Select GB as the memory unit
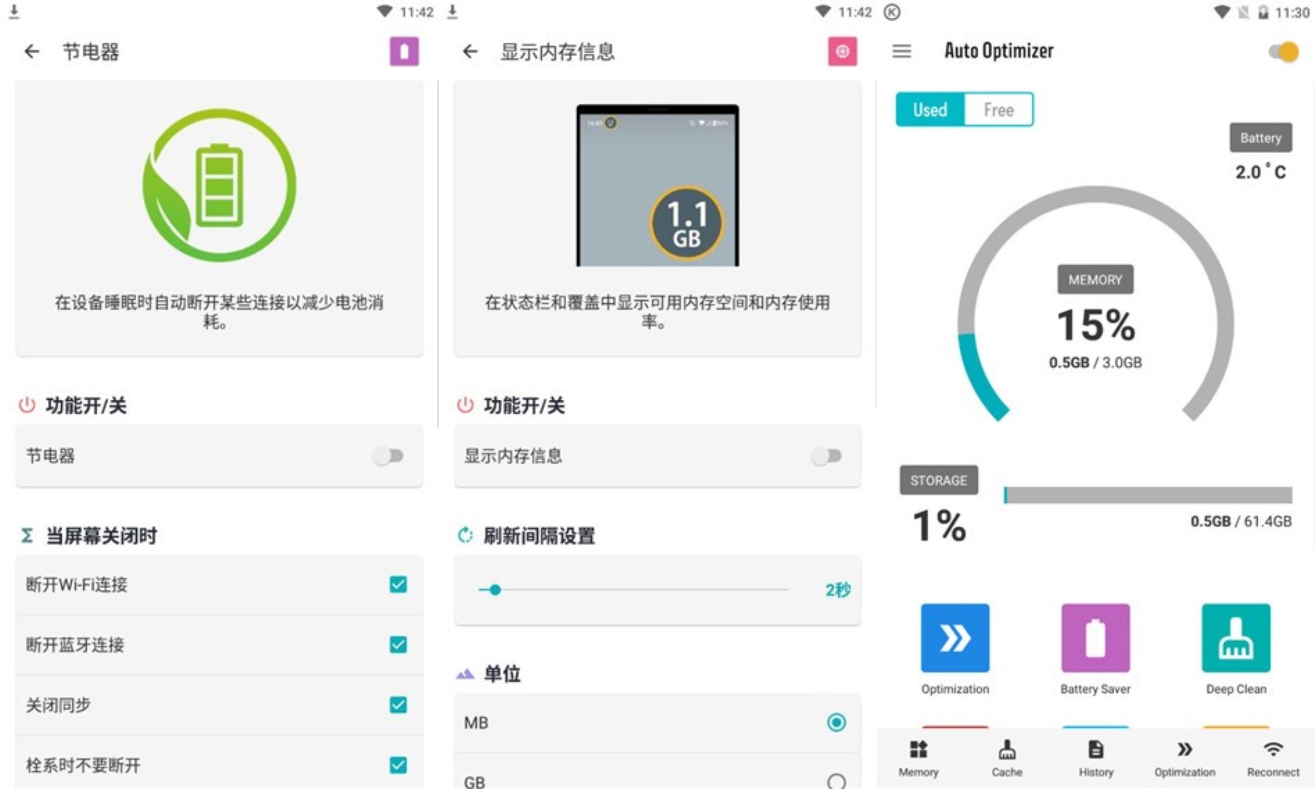The image size is (1315, 789). click(836, 780)
